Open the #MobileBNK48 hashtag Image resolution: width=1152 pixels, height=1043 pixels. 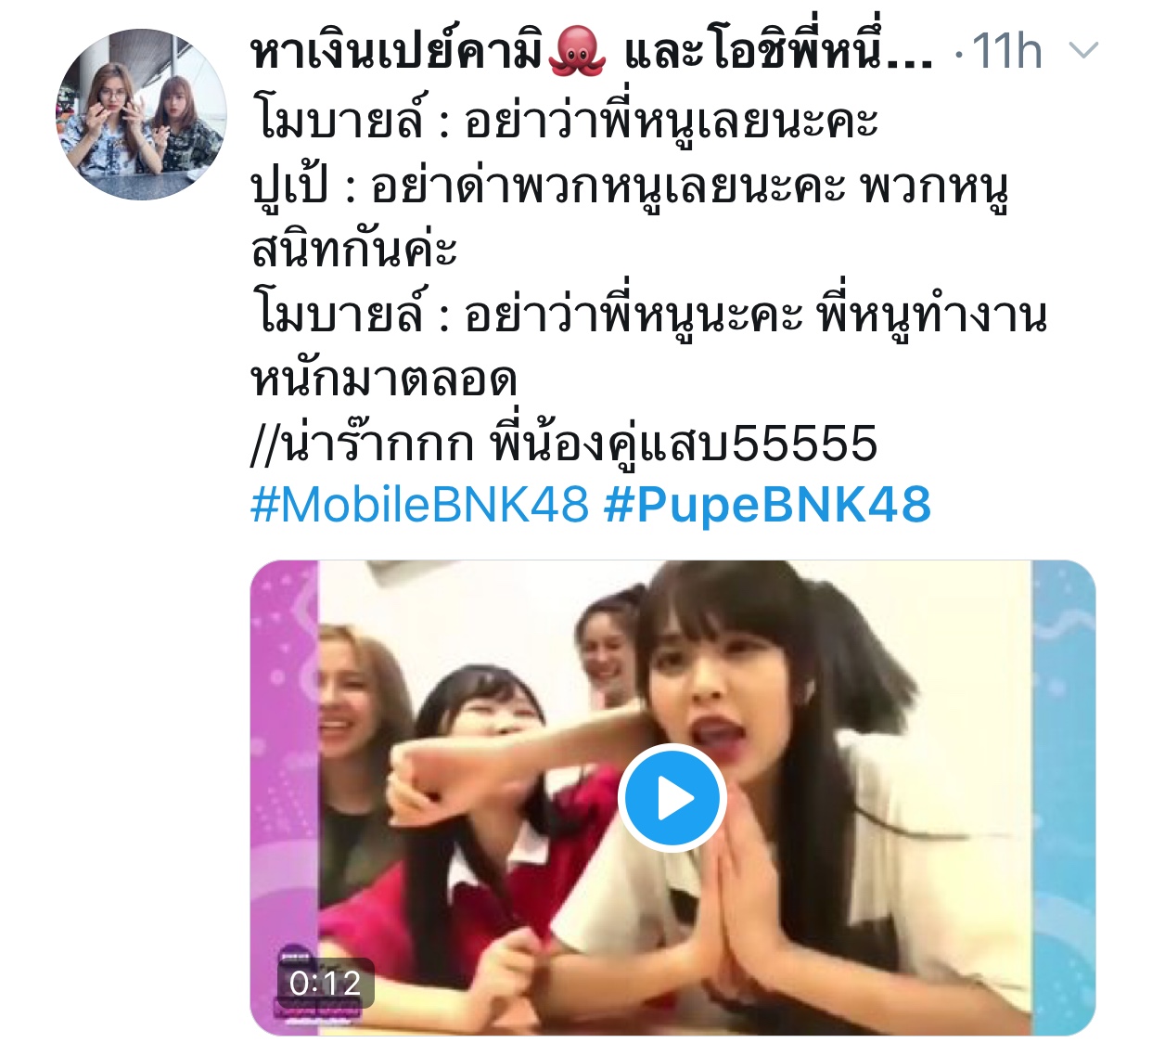(420, 505)
